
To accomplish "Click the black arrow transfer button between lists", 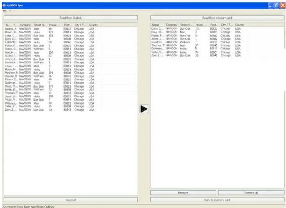I will [x=144, y=109].
